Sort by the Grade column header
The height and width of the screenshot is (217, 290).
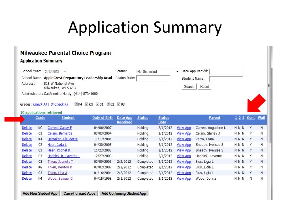(x=40, y=118)
